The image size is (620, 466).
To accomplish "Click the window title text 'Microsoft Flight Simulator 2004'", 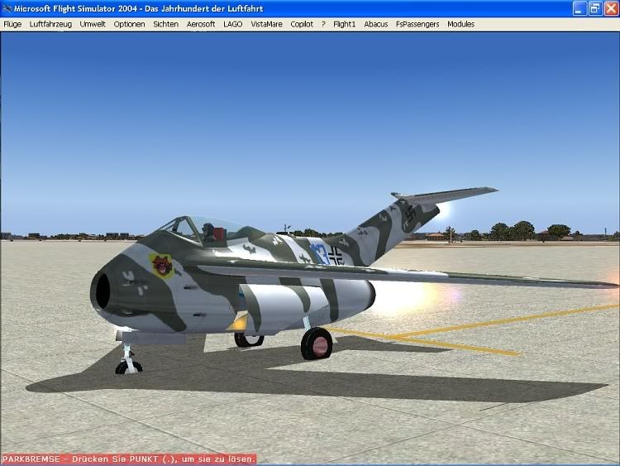I will tap(76, 8).
